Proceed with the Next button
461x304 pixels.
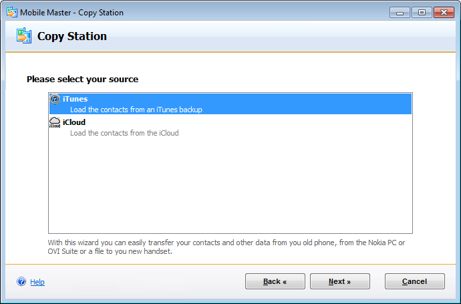pyautogui.click(x=339, y=281)
